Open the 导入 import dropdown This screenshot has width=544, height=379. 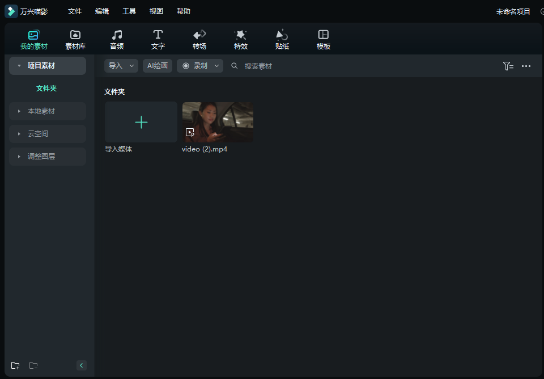121,66
